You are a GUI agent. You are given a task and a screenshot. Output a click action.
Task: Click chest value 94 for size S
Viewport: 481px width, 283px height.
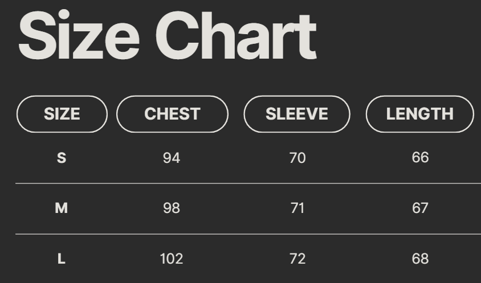[x=172, y=158]
